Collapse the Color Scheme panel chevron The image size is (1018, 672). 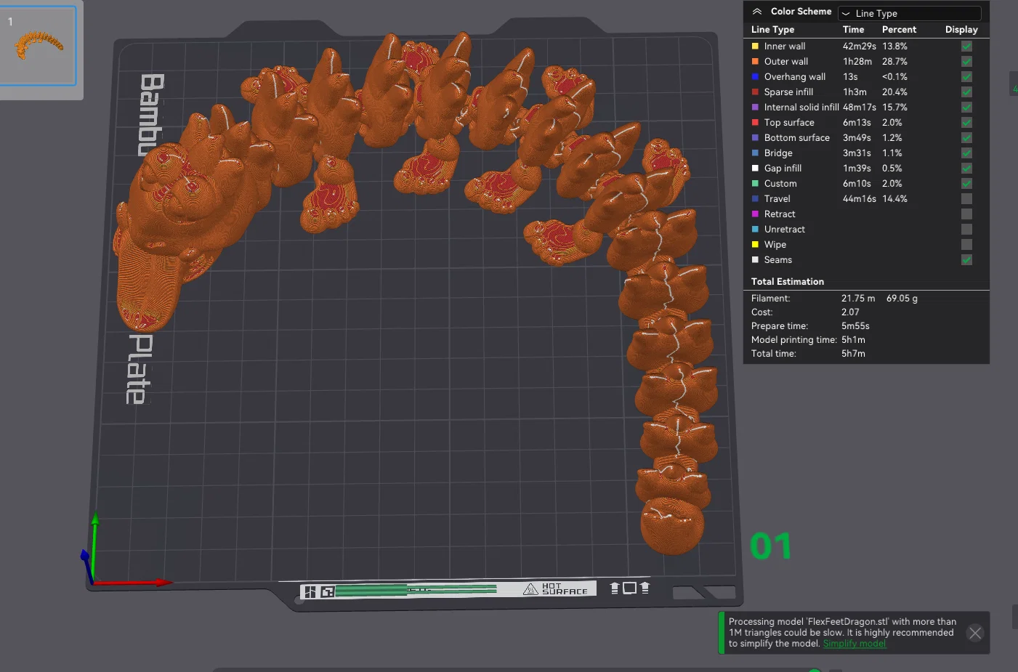click(x=756, y=12)
